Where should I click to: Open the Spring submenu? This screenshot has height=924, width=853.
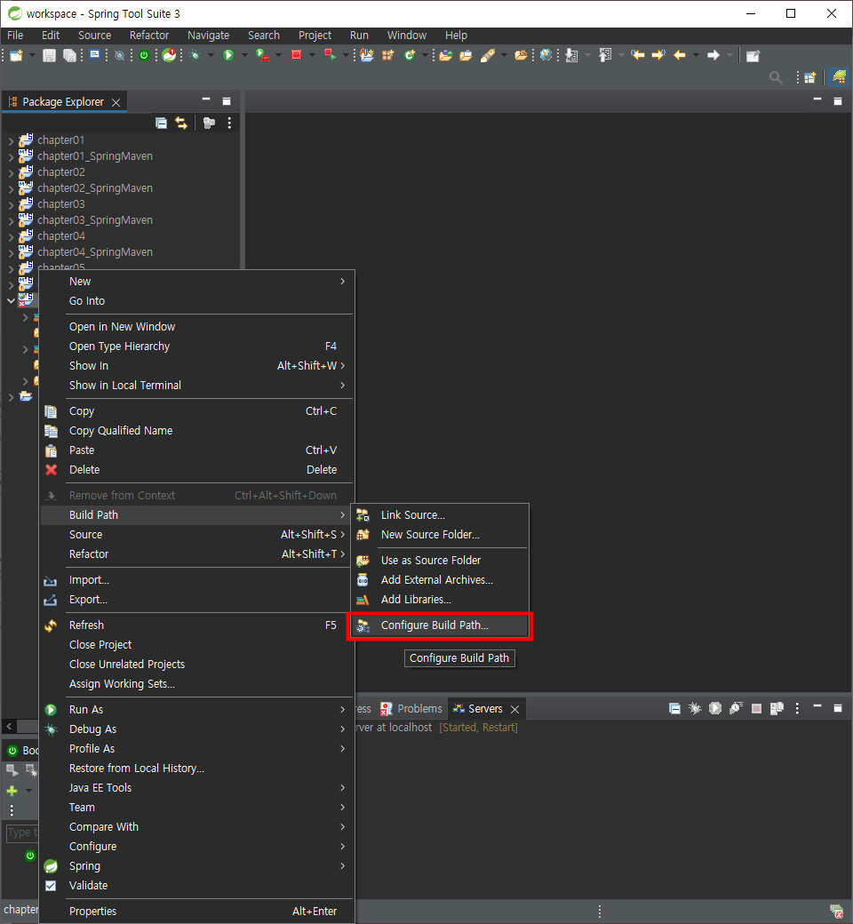197,865
